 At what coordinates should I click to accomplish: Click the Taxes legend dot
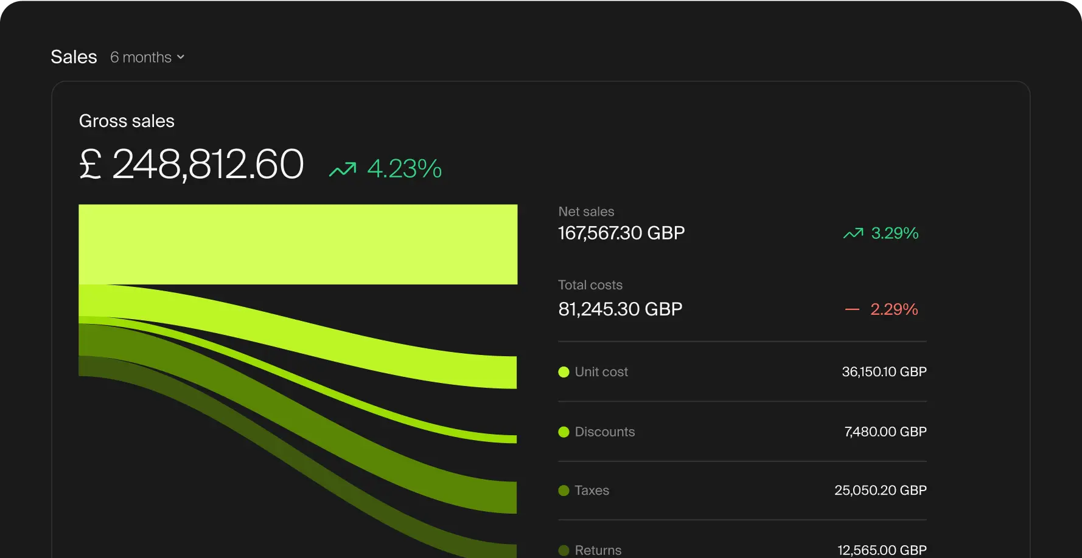(x=564, y=491)
